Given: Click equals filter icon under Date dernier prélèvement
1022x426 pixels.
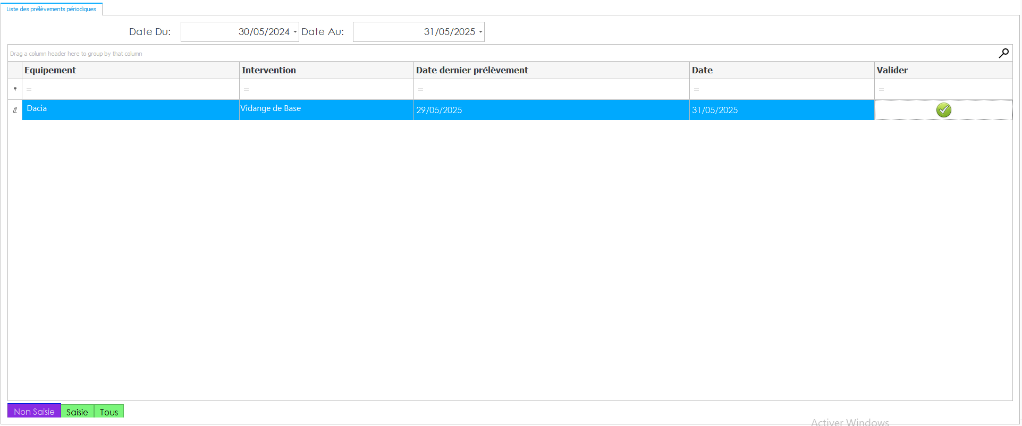Looking at the screenshot, I should 420,89.
